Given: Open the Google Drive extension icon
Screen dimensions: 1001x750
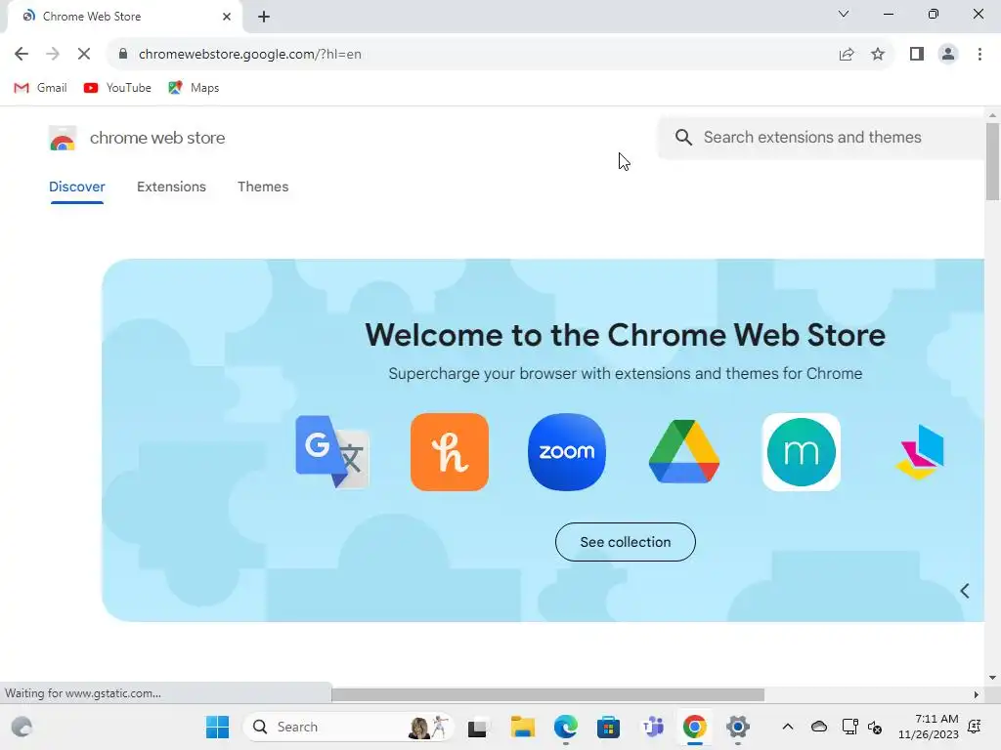Looking at the screenshot, I should click(684, 452).
